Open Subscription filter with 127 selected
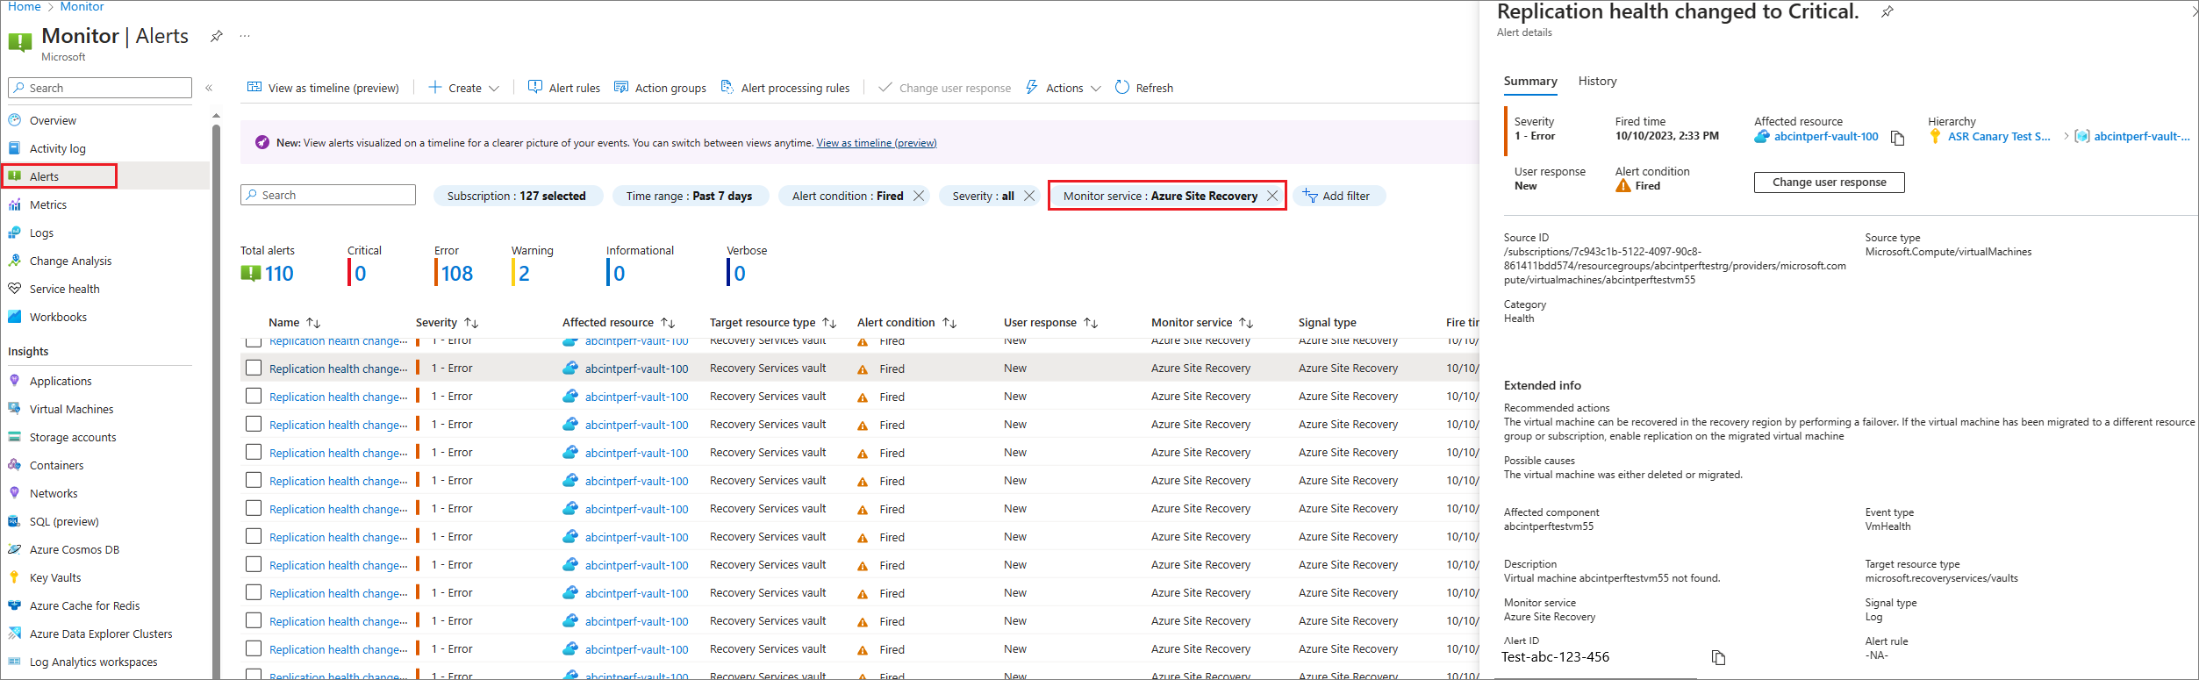The width and height of the screenshot is (2199, 680). pyautogui.click(x=518, y=196)
